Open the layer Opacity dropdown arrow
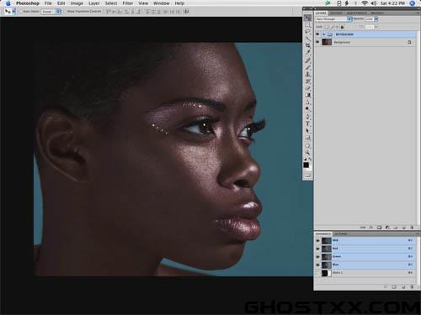This screenshot has height=315, width=421. coord(376,19)
